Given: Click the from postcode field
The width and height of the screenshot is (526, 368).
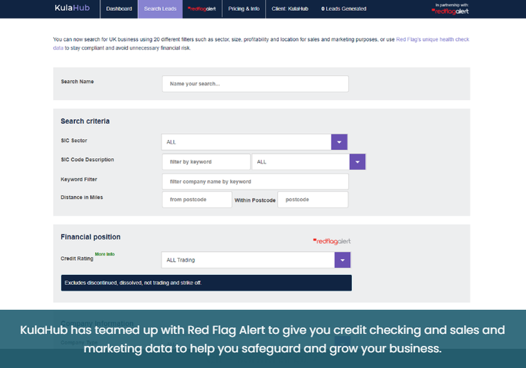Looking at the screenshot, I should tap(197, 200).
